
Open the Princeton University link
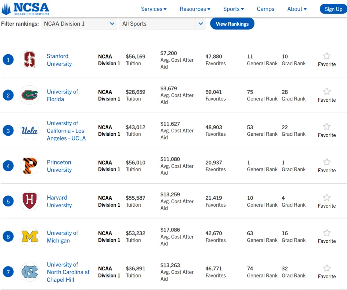[x=59, y=166]
